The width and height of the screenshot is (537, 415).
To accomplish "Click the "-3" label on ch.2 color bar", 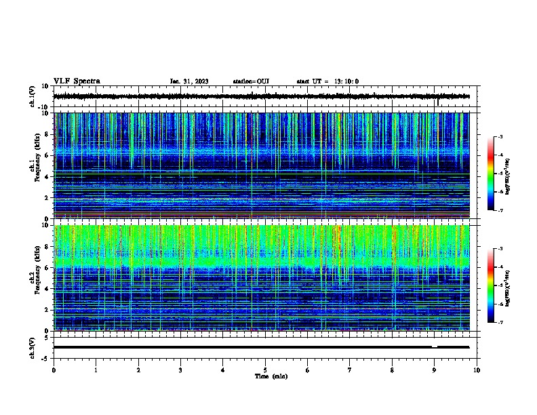I will (500, 249).
